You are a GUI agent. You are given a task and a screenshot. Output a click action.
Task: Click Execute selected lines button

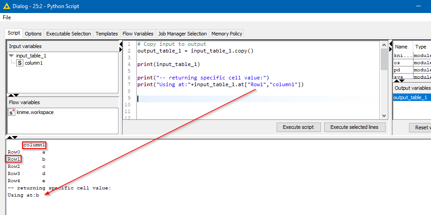[x=354, y=127]
